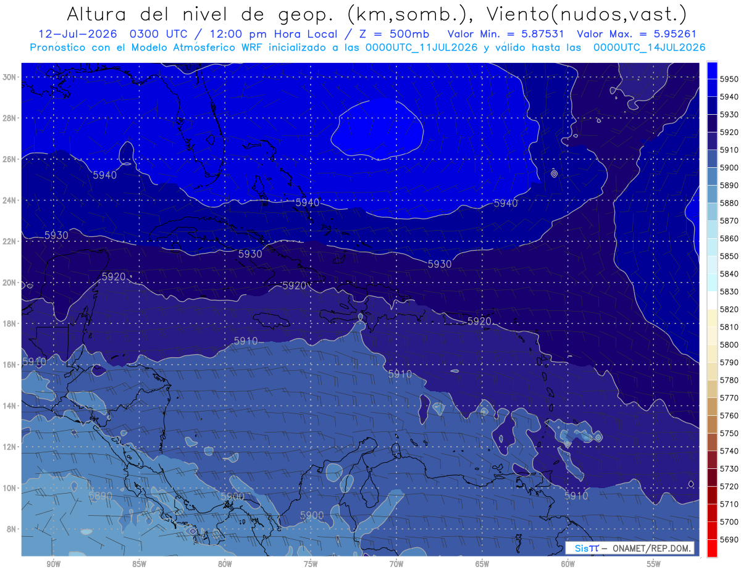The image size is (741, 572).
Task: Click 'Valor Min. = 5.87531' text
Action: point(506,35)
